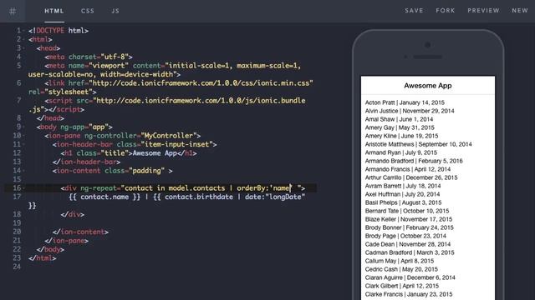
Task: Select Basil Phelps contact row
Action: coord(403,202)
